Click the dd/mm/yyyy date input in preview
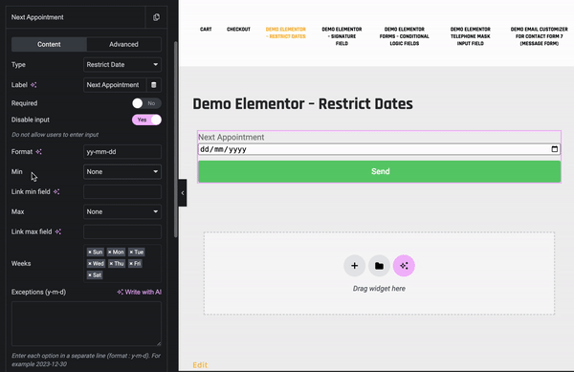This screenshot has width=574, height=372. 379,149
